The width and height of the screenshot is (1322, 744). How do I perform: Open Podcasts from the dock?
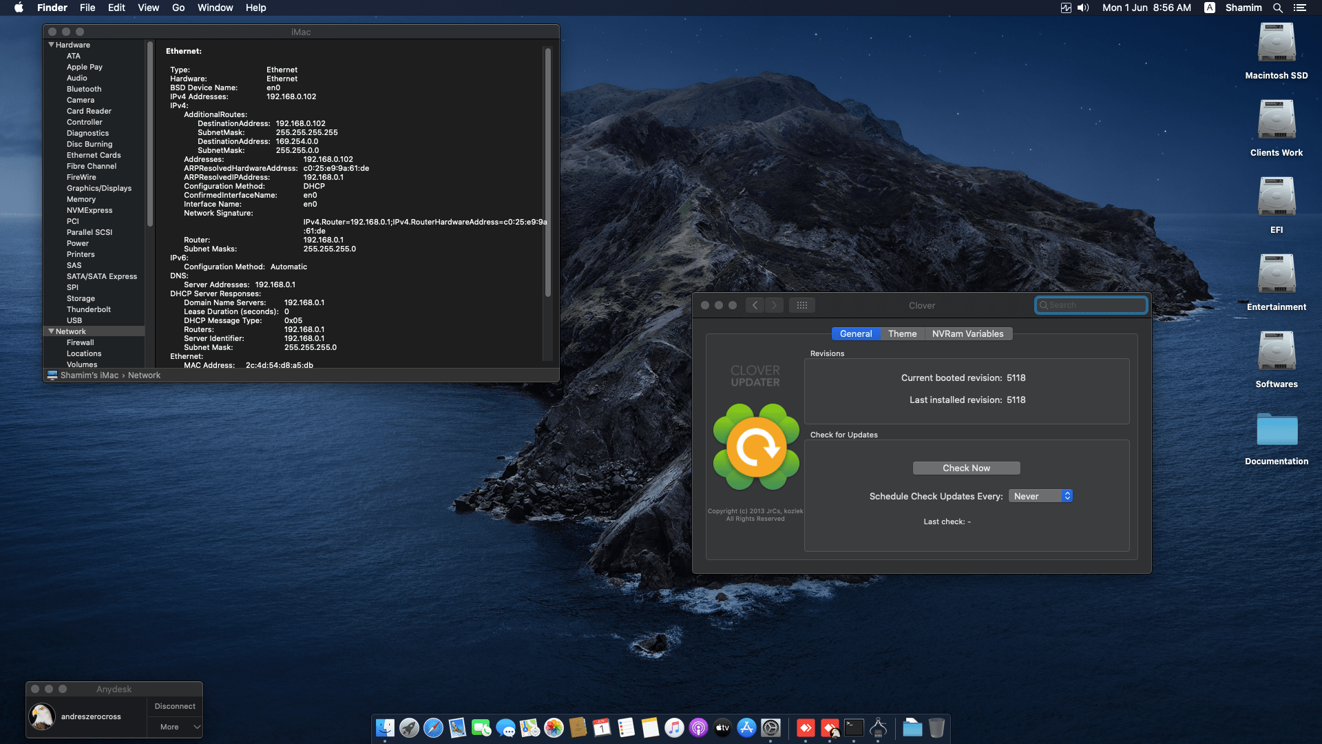pyautogui.click(x=698, y=727)
